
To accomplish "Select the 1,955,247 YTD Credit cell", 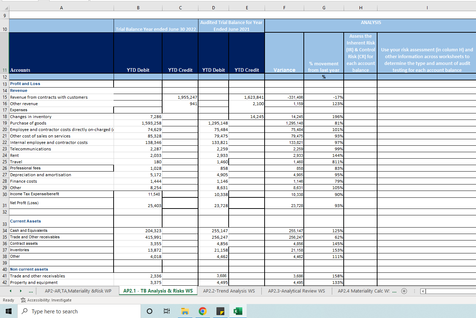I will point(180,97).
